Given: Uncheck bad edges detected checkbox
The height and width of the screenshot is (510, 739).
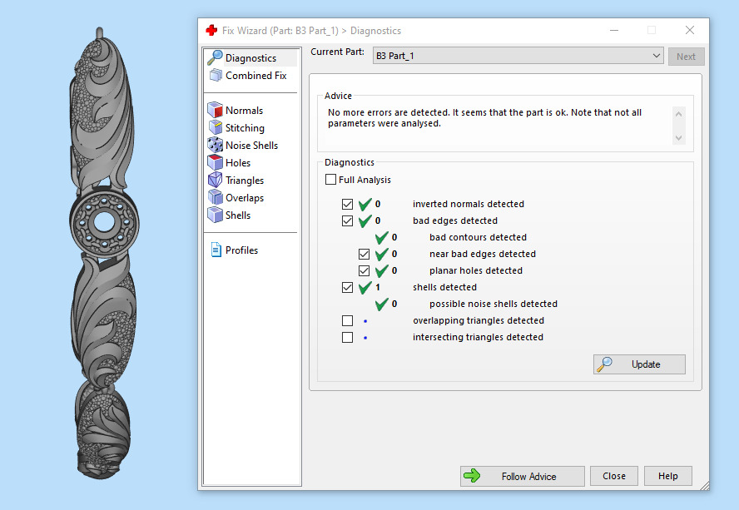Looking at the screenshot, I should click(x=347, y=220).
